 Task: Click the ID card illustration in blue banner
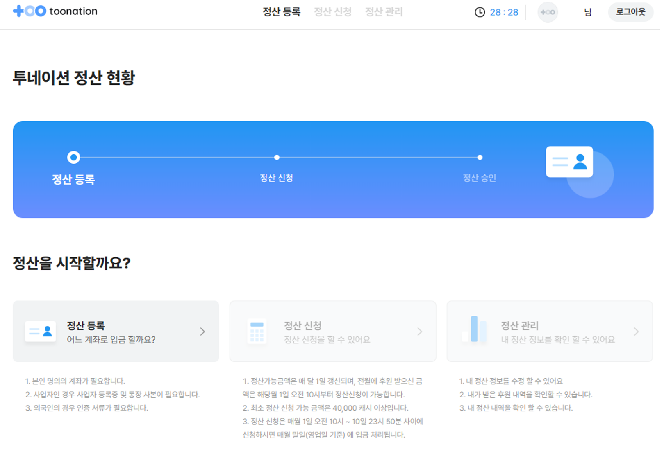pos(569,162)
